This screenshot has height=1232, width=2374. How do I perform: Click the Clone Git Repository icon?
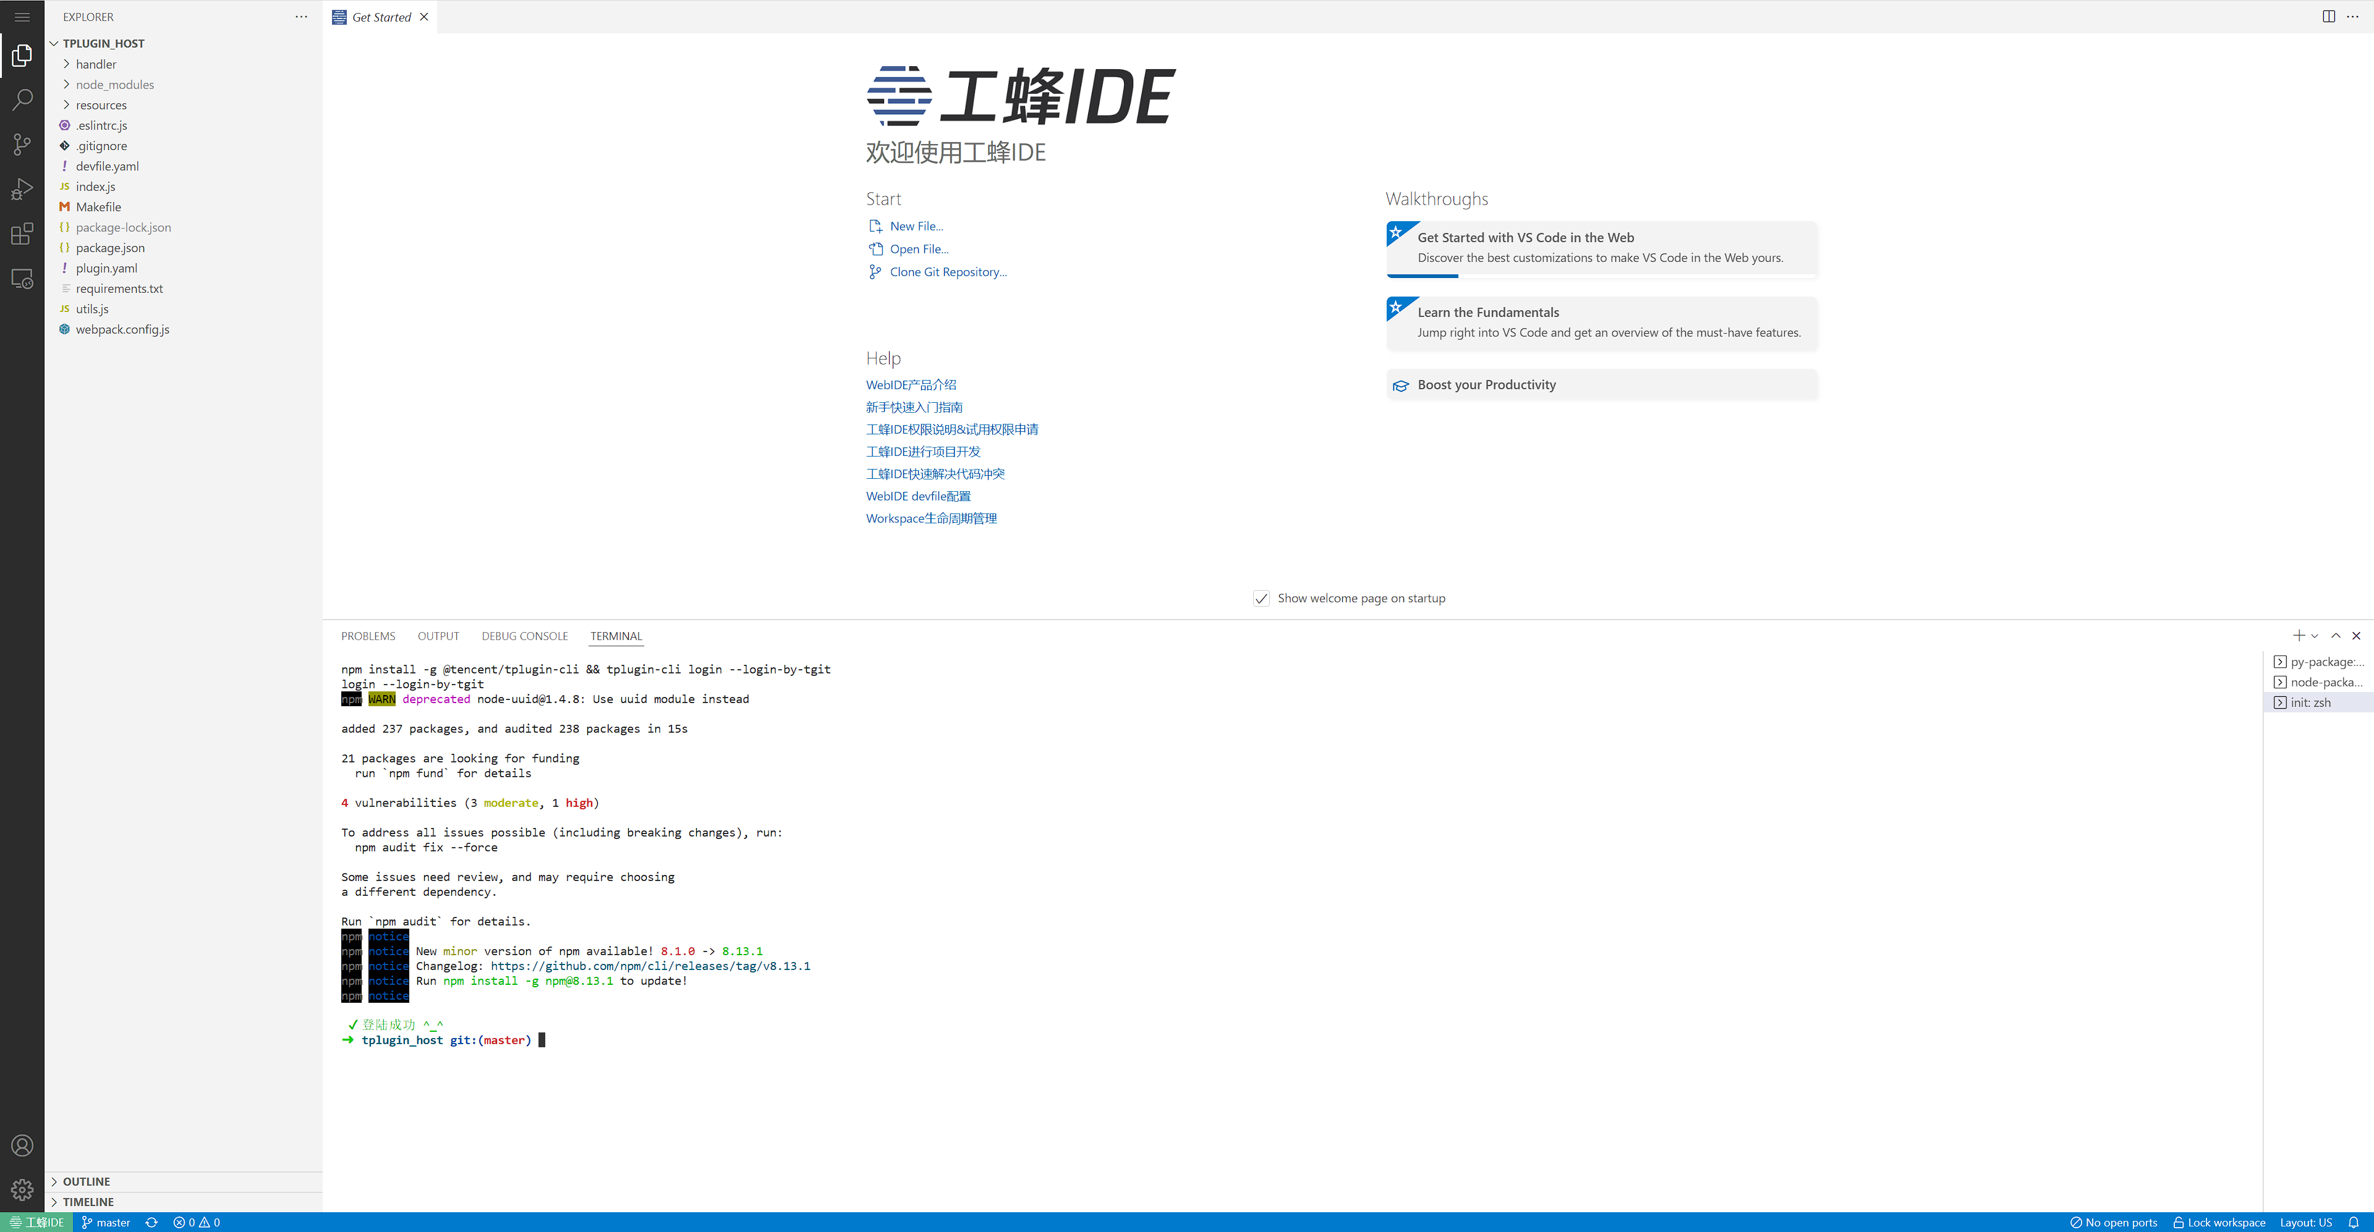pyautogui.click(x=875, y=272)
